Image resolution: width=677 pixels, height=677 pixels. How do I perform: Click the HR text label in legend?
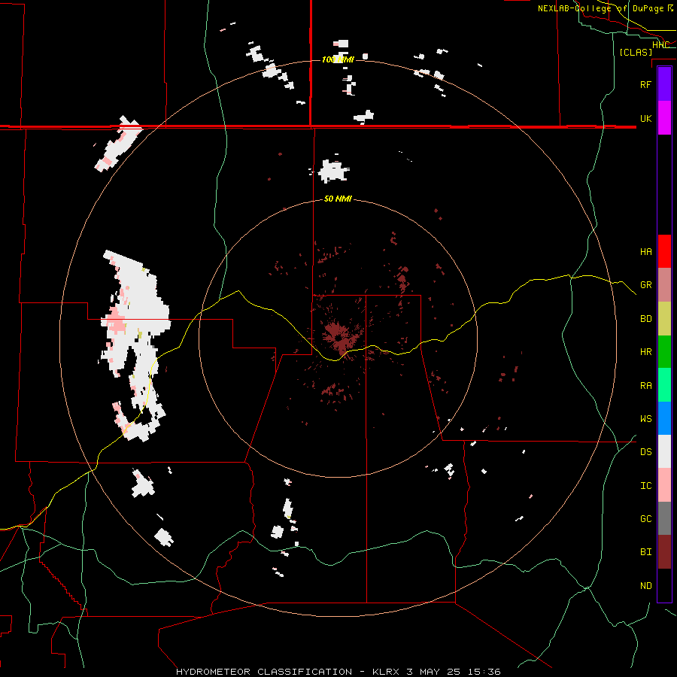(645, 352)
